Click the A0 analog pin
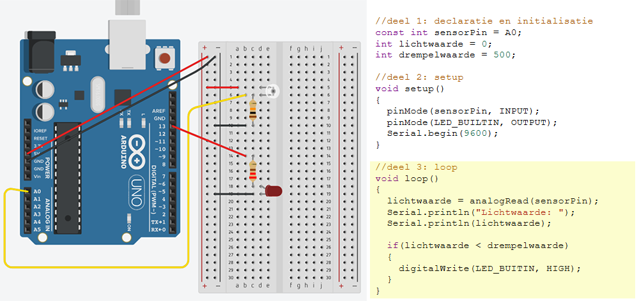This screenshot has width=639, height=301. coord(28,191)
